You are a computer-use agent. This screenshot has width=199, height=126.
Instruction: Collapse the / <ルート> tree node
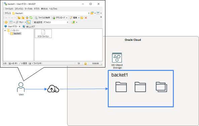(x=5, y=30)
